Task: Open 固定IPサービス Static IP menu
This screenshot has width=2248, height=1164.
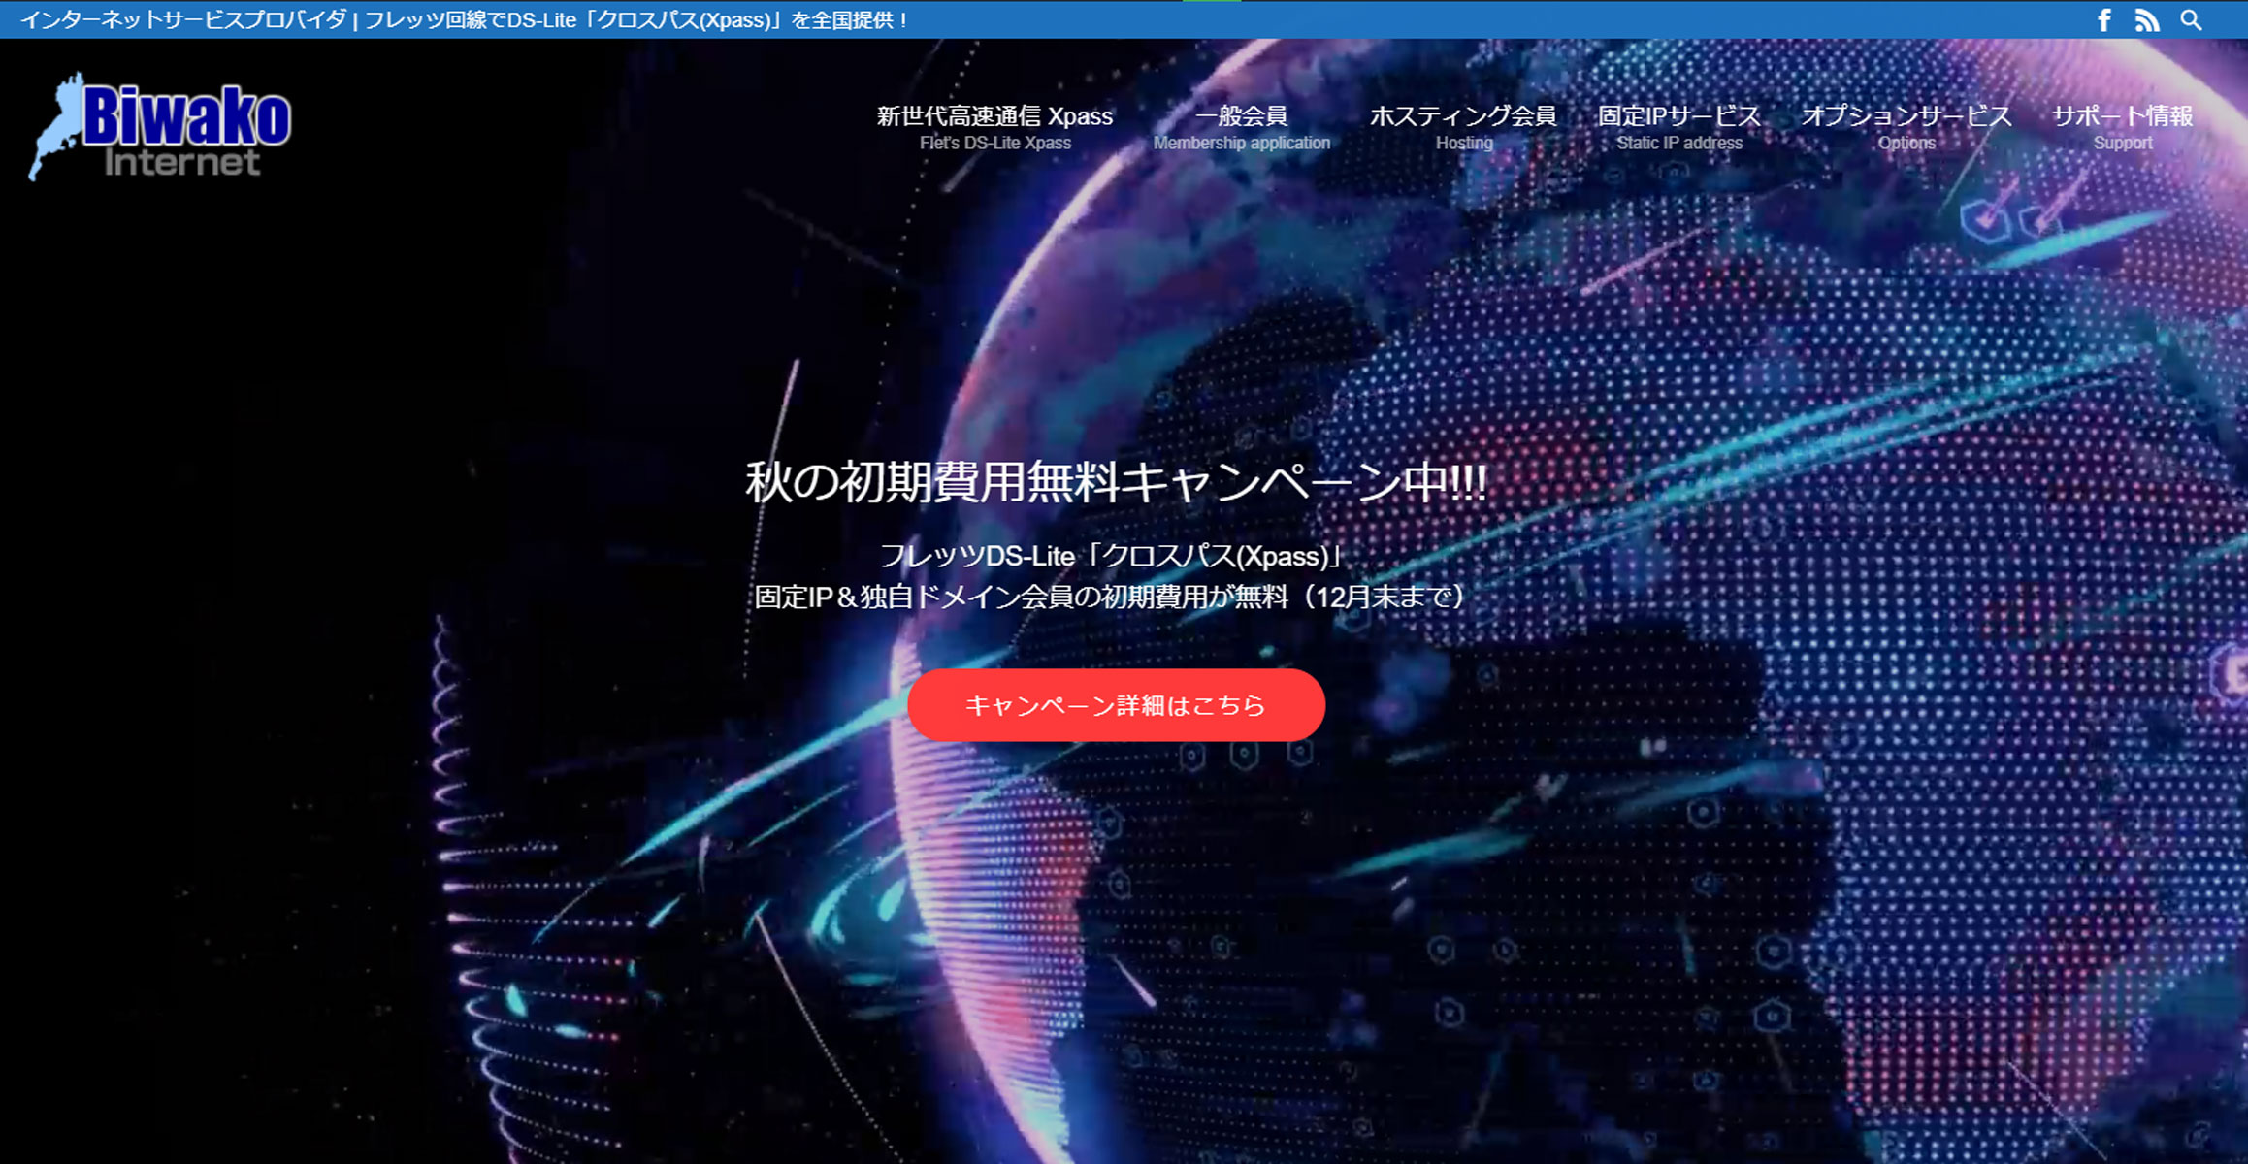Action: pos(1678,127)
